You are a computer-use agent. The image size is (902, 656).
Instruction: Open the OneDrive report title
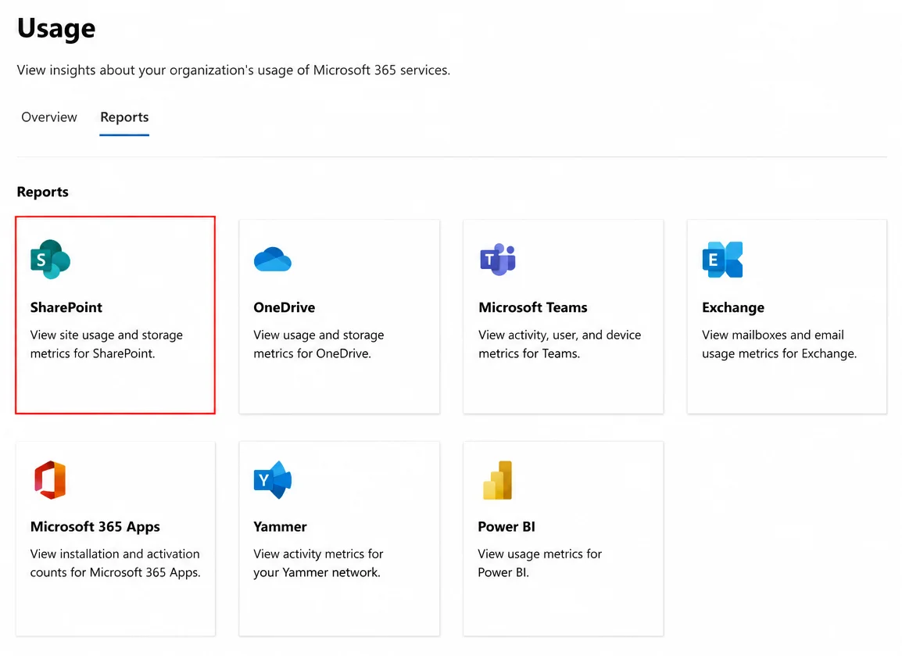click(x=285, y=307)
